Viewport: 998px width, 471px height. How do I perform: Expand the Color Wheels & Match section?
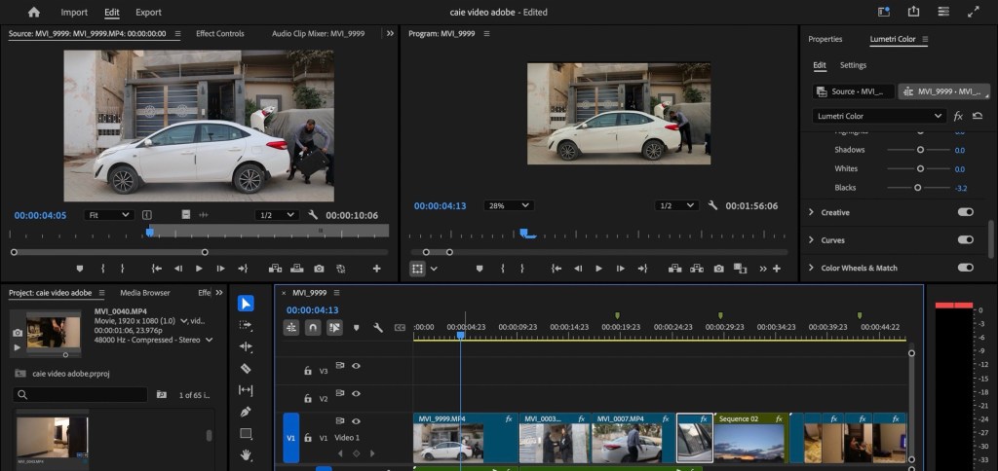(812, 268)
